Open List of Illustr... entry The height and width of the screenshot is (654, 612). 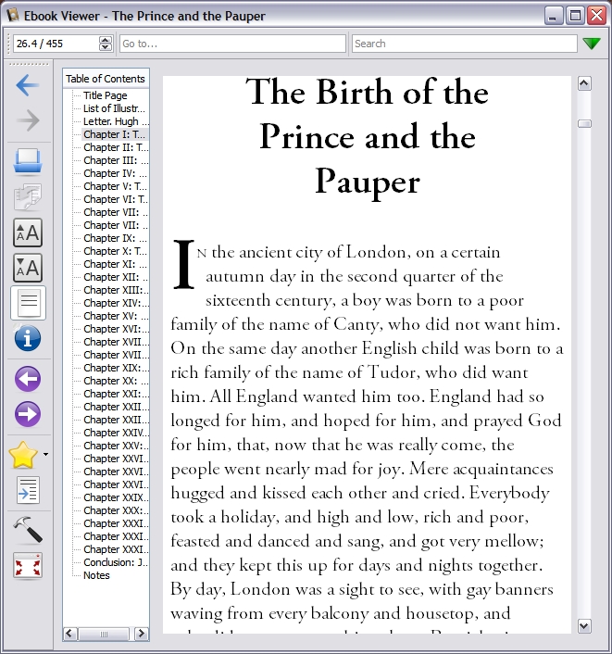pos(114,108)
